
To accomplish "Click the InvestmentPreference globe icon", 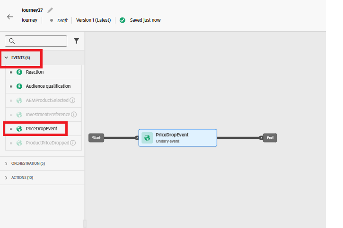I will [x=19, y=115].
